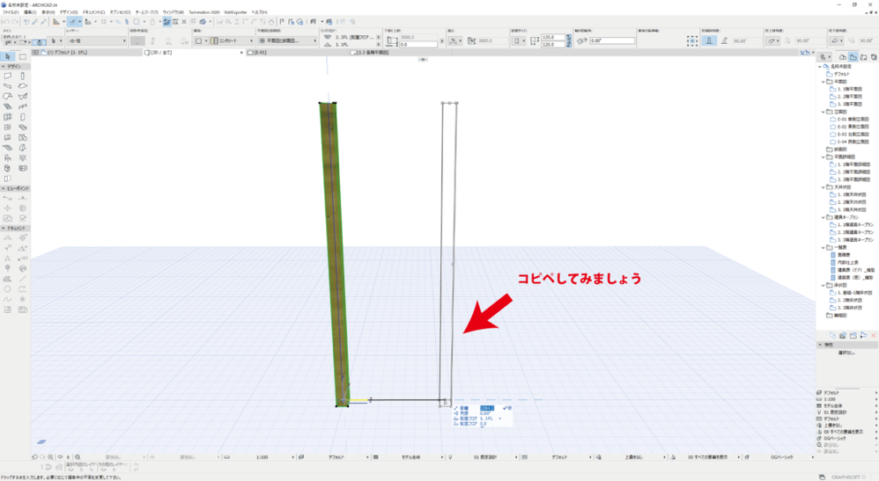Screen dimensions: 879x481
Task: Select the Circle tool in Document toolbox
Action: click(x=8, y=289)
